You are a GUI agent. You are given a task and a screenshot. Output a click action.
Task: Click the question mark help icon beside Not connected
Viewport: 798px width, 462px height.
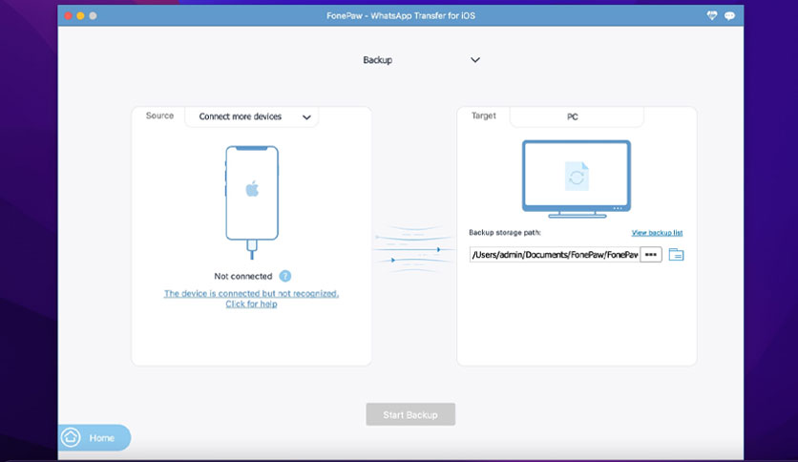tap(285, 276)
